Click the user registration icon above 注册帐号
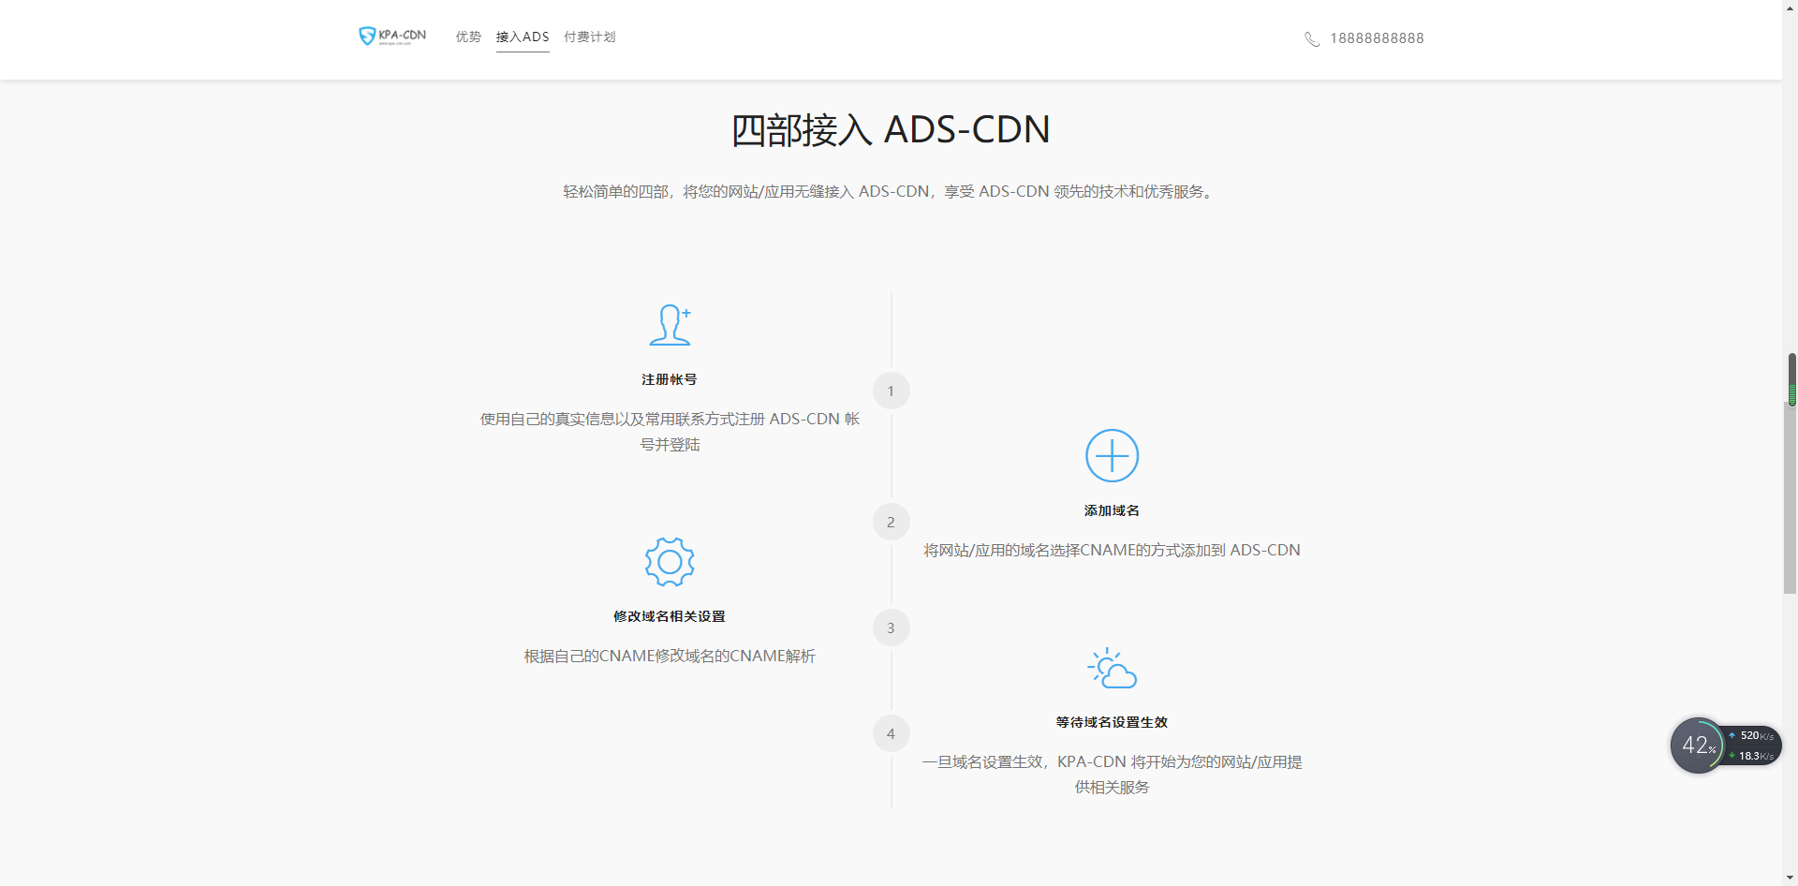The height and width of the screenshot is (886, 1798). click(x=670, y=325)
